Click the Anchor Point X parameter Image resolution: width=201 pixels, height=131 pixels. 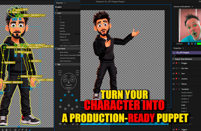coord(187,92)
